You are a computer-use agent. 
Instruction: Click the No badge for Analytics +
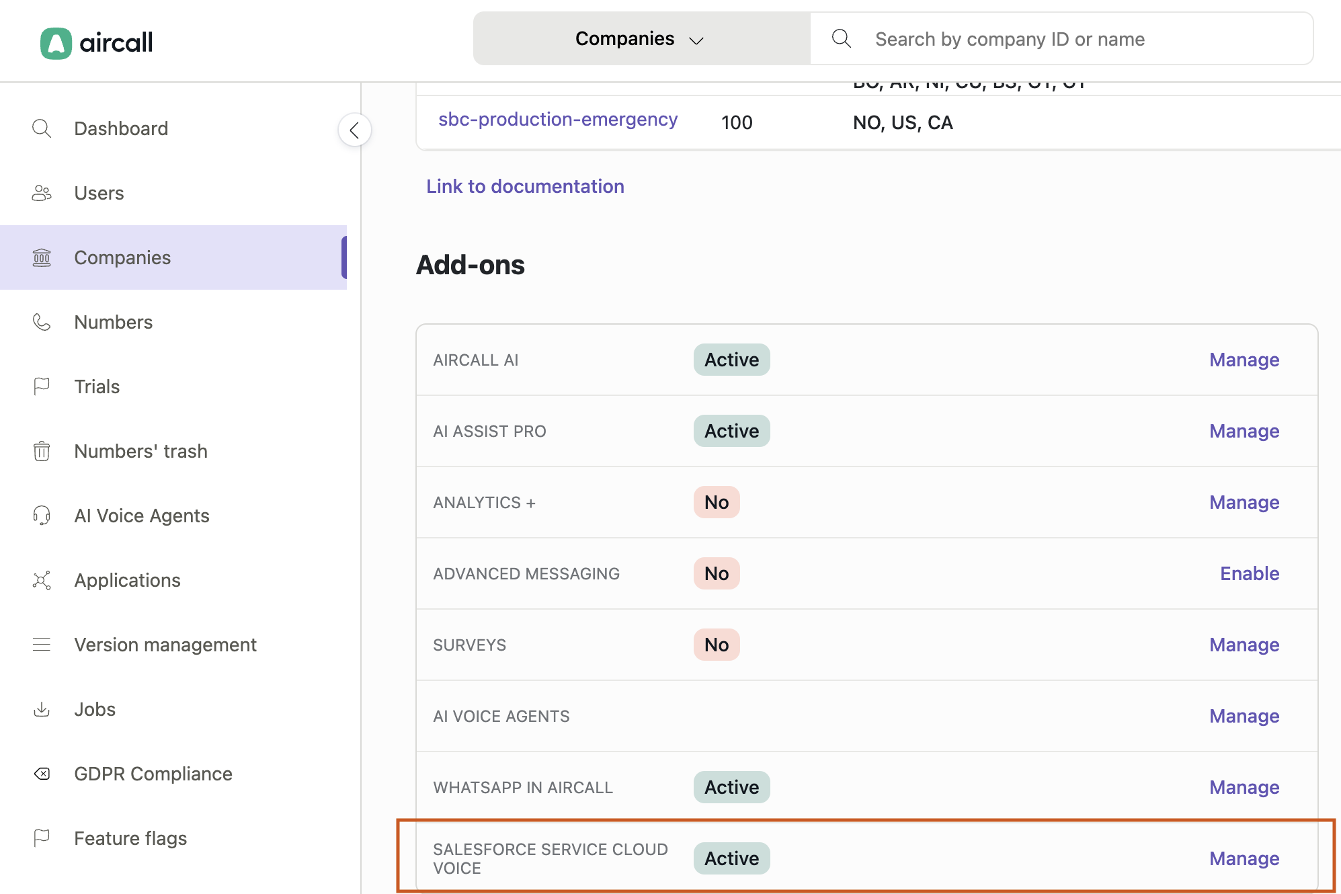[x=717, y=502]
